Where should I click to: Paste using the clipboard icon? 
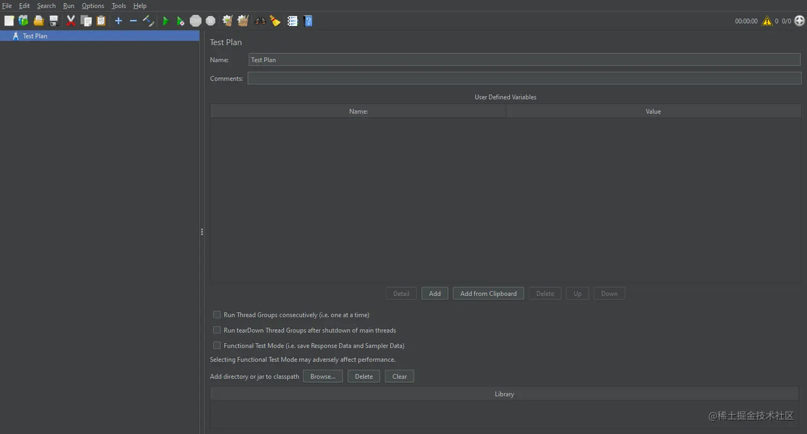pyautogui.click(x=101, y=21)
